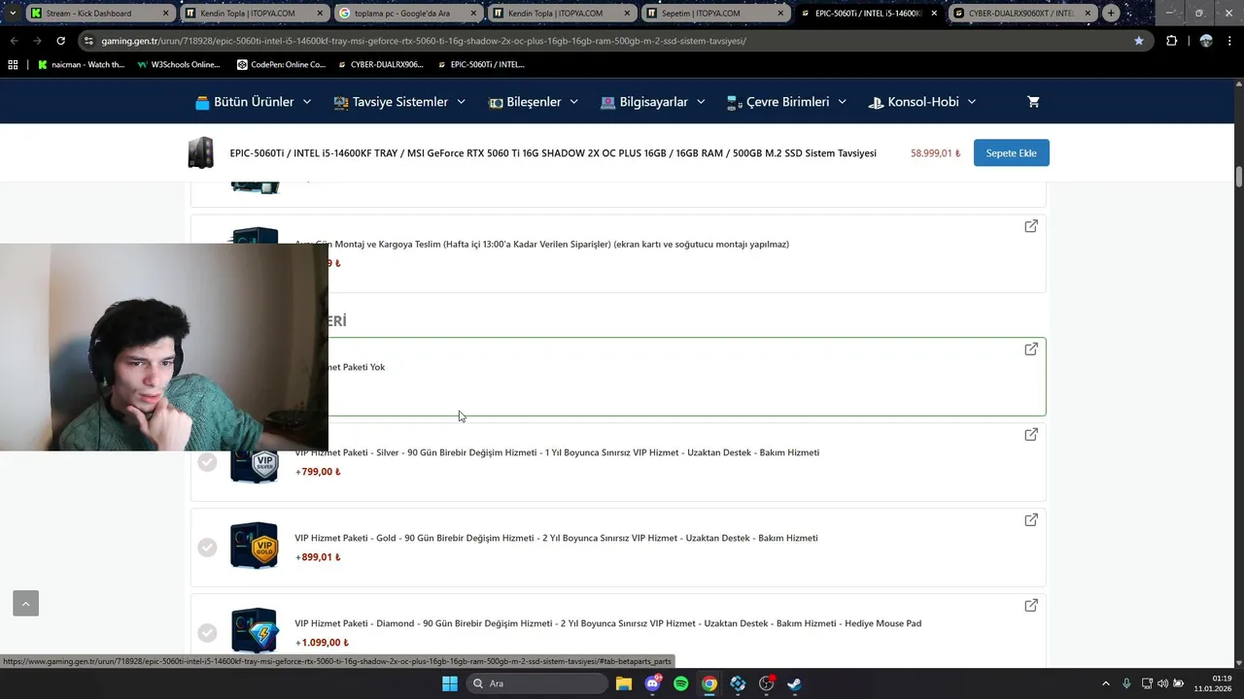Switch to Chrome in the taskbar
The image size is (1244, 699).
click(709, 683)
